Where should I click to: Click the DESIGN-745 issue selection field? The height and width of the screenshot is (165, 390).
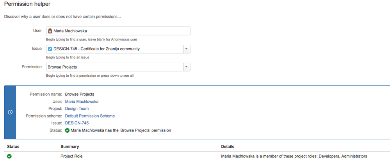[115, 49]
